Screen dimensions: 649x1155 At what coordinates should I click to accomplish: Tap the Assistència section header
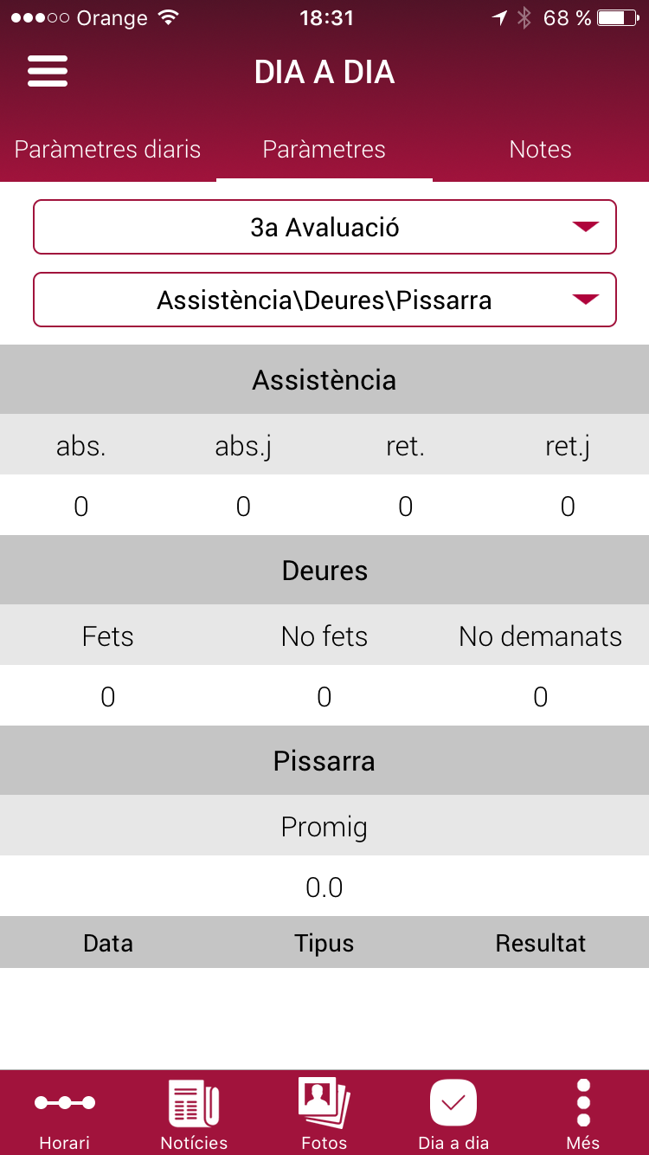324,380
